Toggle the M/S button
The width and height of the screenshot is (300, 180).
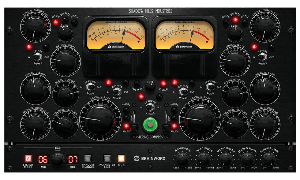pyautogui.click(x=121, y=159)
